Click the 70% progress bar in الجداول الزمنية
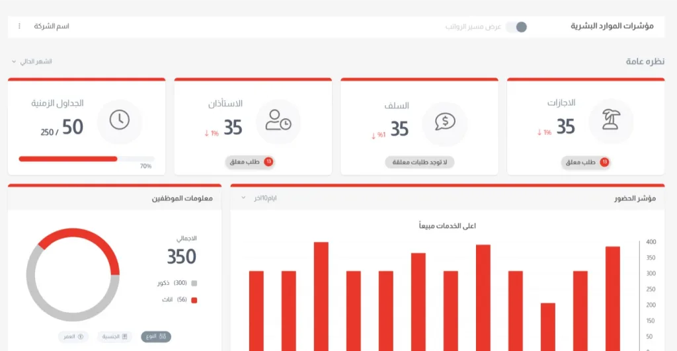Viewport: 677px width, 351px height. [87, 159]
